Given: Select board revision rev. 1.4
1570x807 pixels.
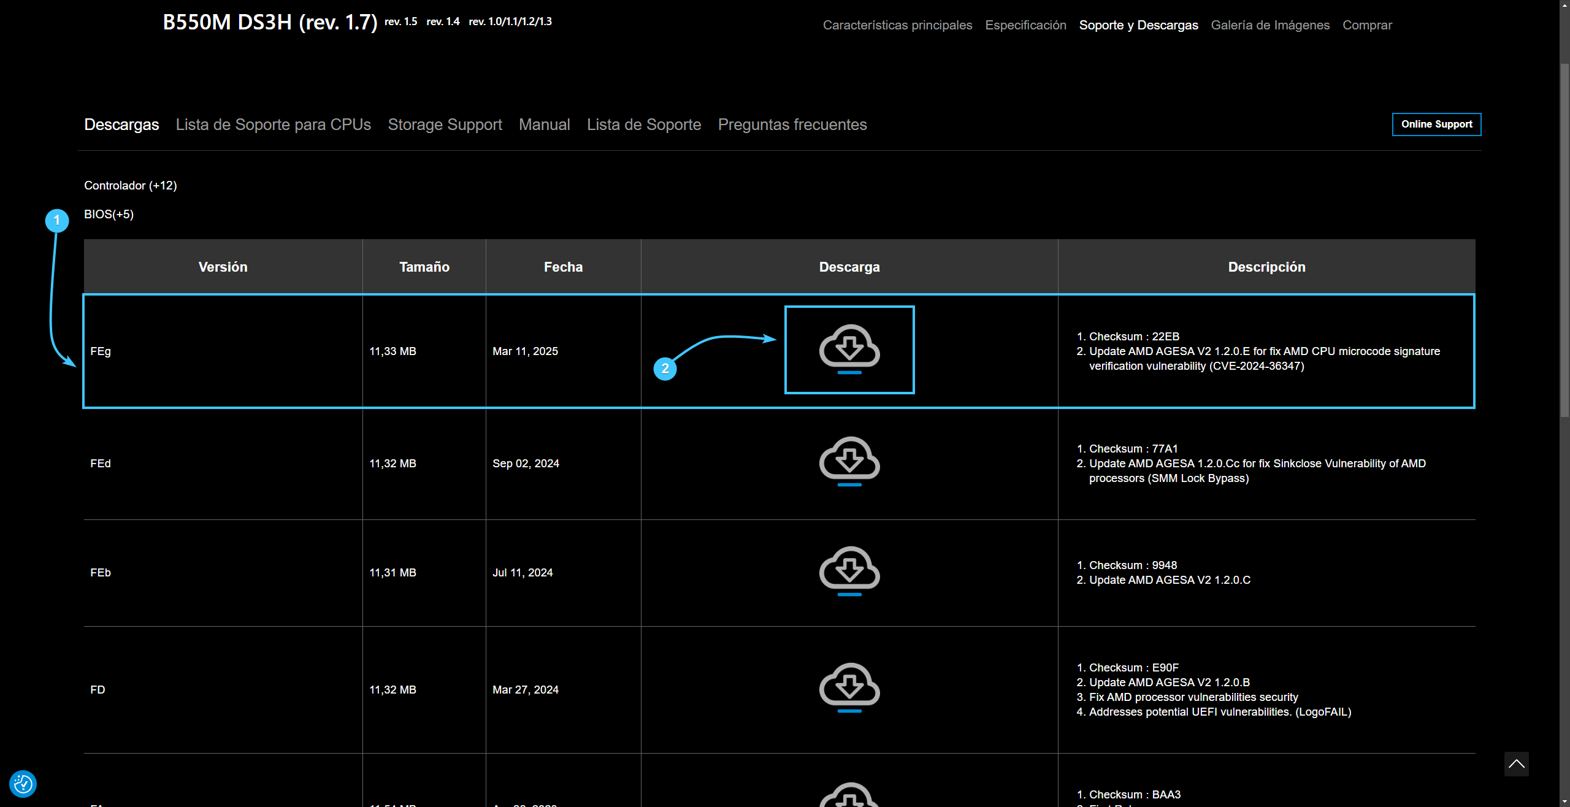Looking at the screenshot, I should coord(443,21).
